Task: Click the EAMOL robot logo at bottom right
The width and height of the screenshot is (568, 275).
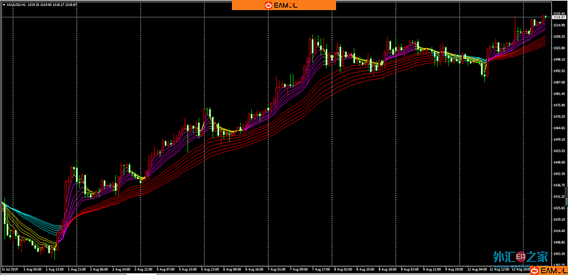Action: tap(535, 271)
